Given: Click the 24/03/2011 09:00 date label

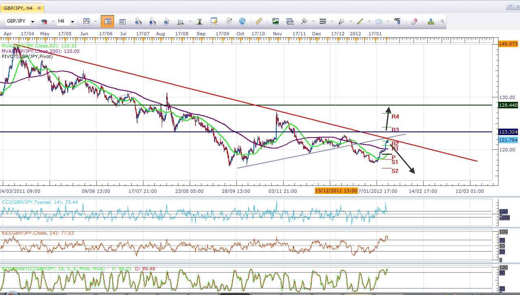Looking at the screenshot, I should (19, 191).
